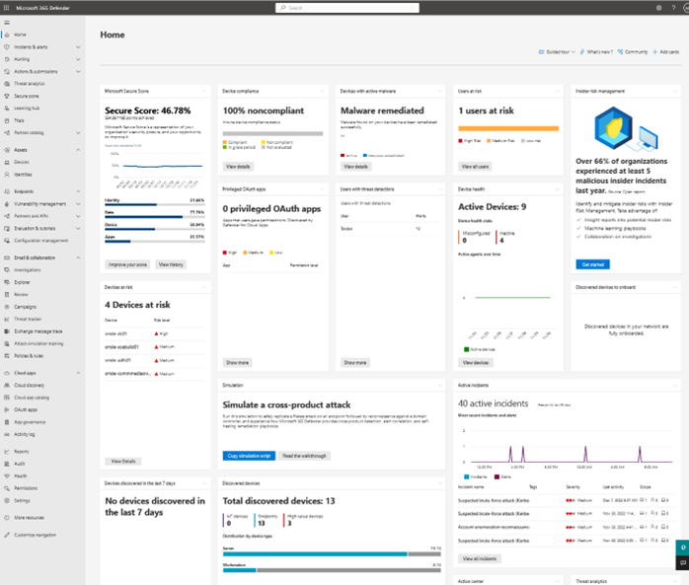Viewport: 689px width, 585px height.
Task: Open Investigations under Email & collaboration
Action: pyautogui.click(x=28, y=269)
